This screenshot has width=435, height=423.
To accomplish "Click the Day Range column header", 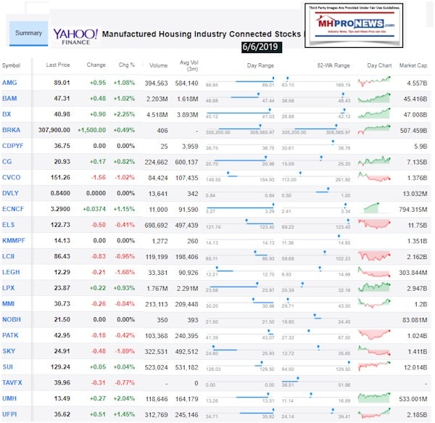I will pos(260,65).
